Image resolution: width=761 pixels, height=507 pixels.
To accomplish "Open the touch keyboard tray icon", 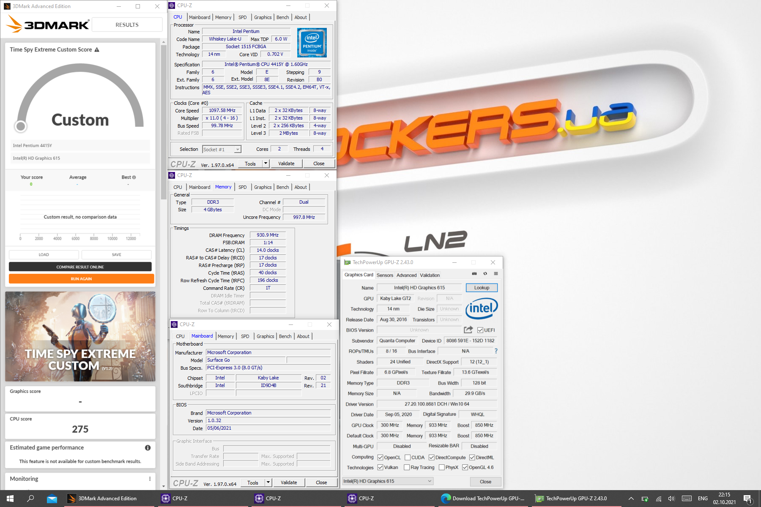I will pos(687,499).
